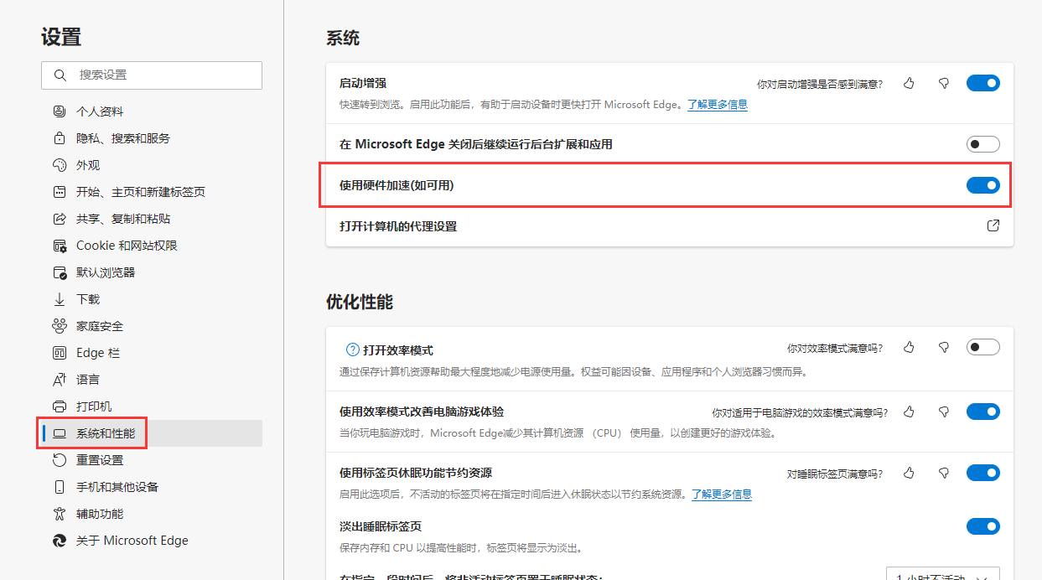This screenshot has height=580, width=1042.
Task: Toggle off 使用效率模式改善电脑游戏体验
Action: pos(983,412)
